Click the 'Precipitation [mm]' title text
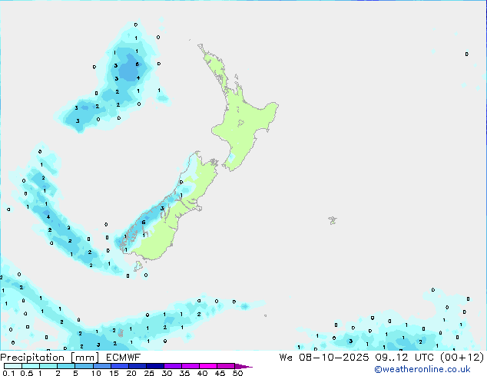 point(50,358)
